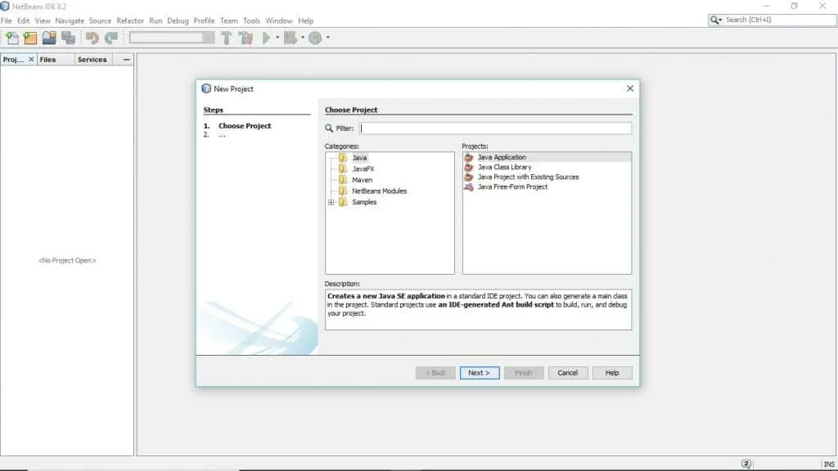Click the Description text box
The height and width of the screenshot is (471, 838).
click(478, 310)
